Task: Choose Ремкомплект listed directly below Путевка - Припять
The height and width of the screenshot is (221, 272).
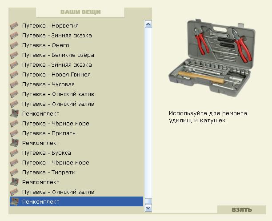Action: 40,143
